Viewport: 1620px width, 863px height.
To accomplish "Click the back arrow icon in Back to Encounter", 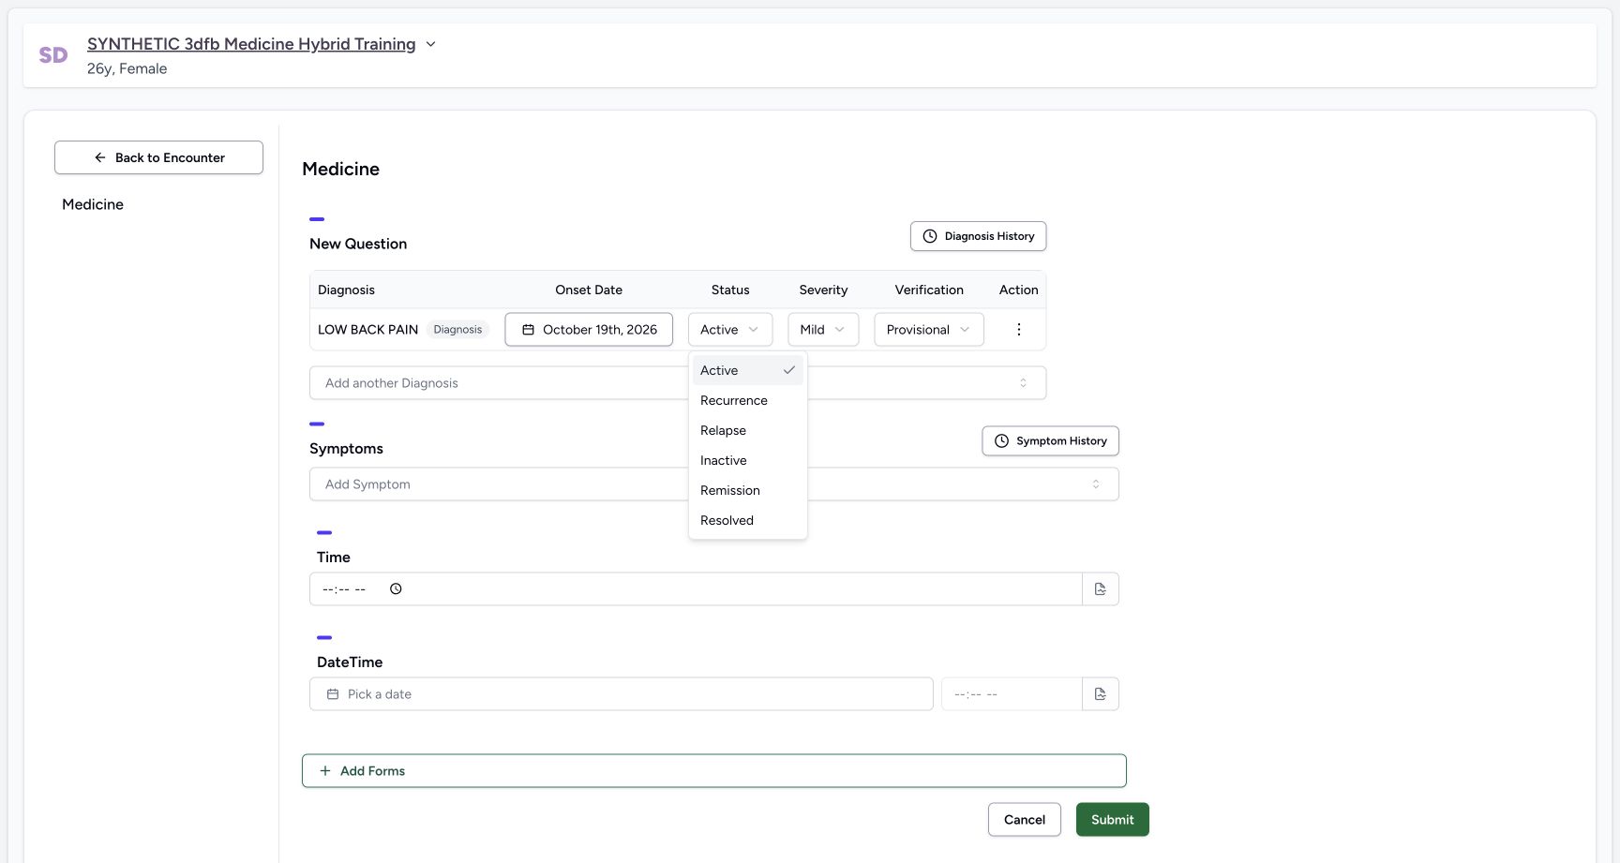I will [x=100, y=157].
